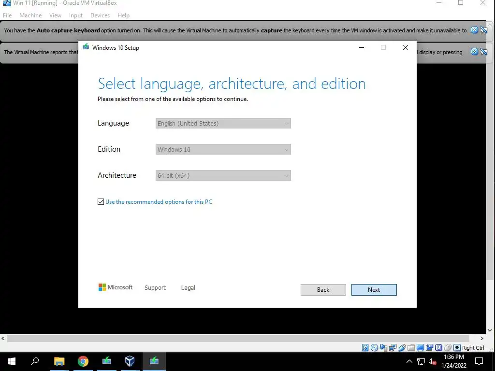The width and height of the screenshot is (495, 371).
Task: Click the display status indicator icon
Action: tap(420, 348)
